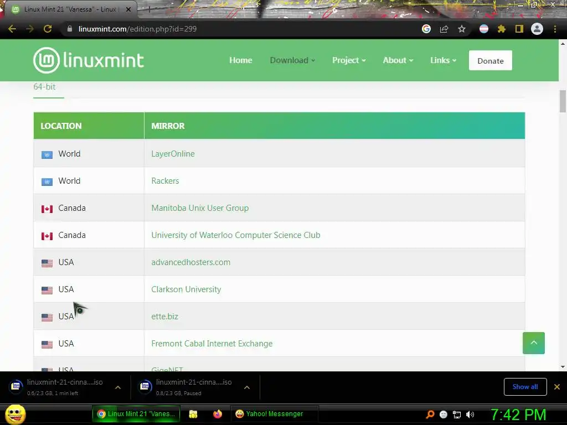Click the green scroll-to-top button

[534, 343]
